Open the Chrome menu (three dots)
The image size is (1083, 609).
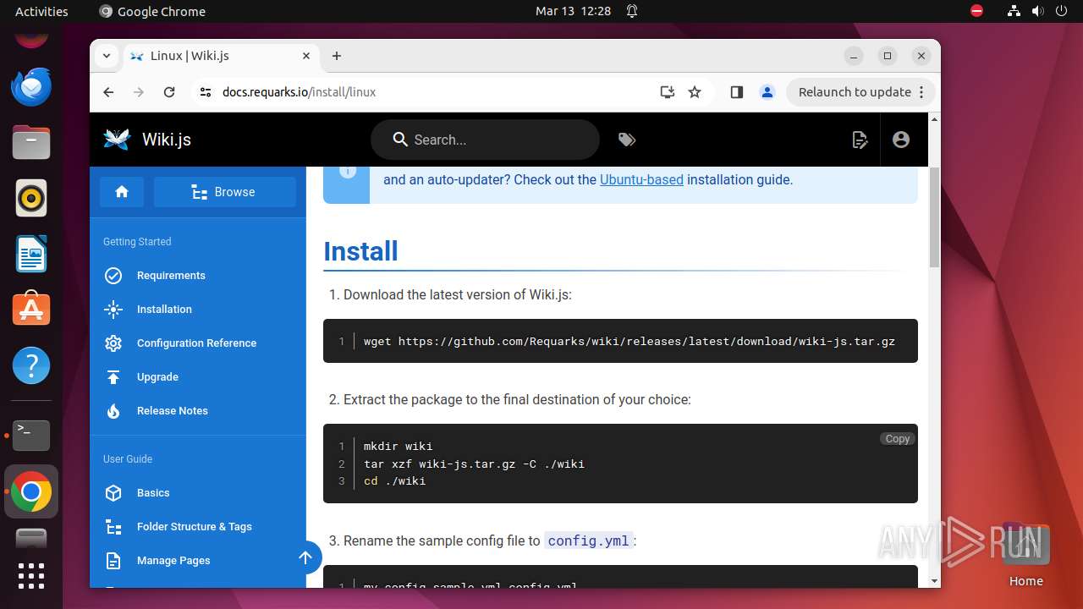click(x=922, y=92)
